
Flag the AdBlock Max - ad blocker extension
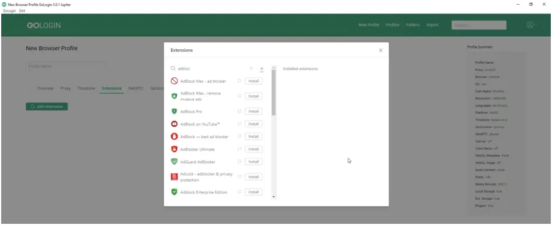click(x=240, y=81)
